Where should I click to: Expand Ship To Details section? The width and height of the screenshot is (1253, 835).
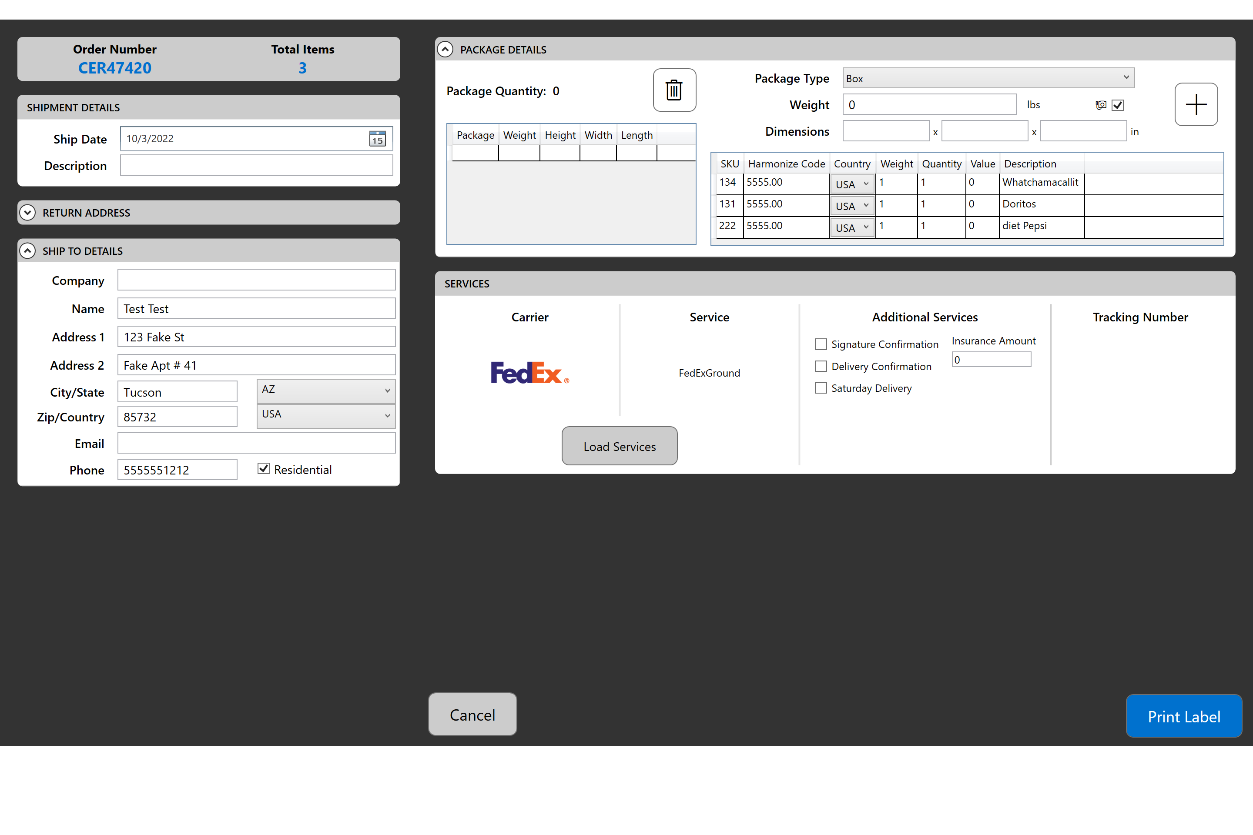tap(27, 250)
